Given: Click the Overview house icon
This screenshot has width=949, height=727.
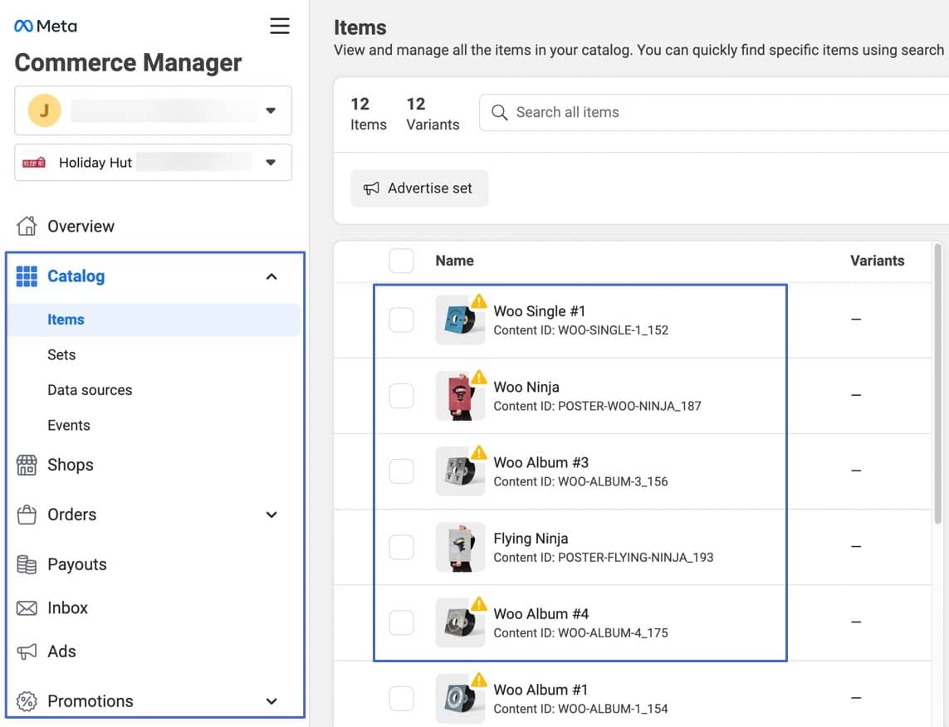Looking at the screenshot, I should tap(27, 227).
